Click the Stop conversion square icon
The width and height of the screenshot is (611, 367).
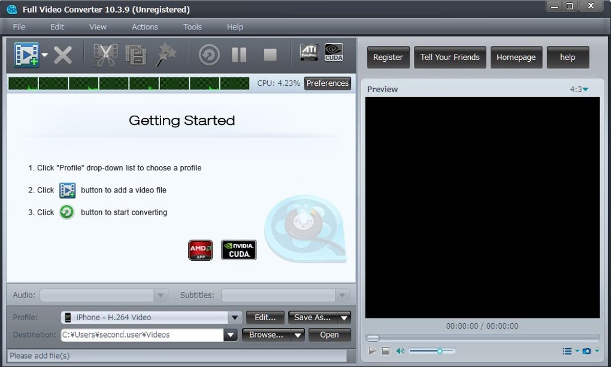270,55
